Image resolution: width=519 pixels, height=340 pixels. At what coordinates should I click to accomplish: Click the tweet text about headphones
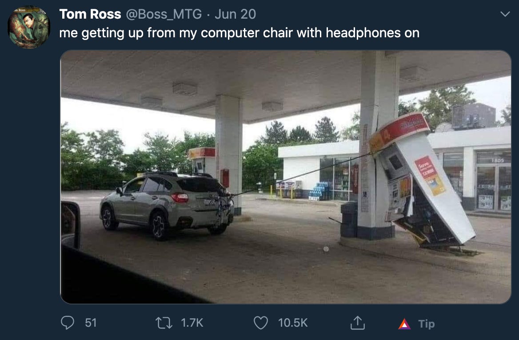(x=240, y=33)
